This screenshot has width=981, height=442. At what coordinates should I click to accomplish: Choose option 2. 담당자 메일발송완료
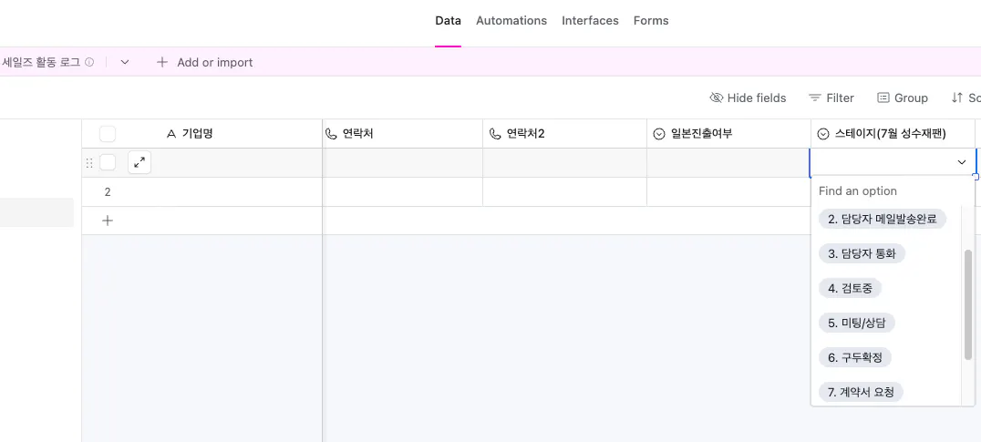point(883,219)
